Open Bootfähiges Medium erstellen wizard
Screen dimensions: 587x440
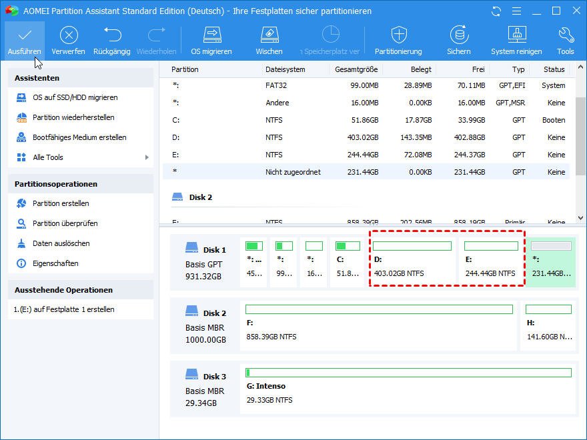coord(79,137)
